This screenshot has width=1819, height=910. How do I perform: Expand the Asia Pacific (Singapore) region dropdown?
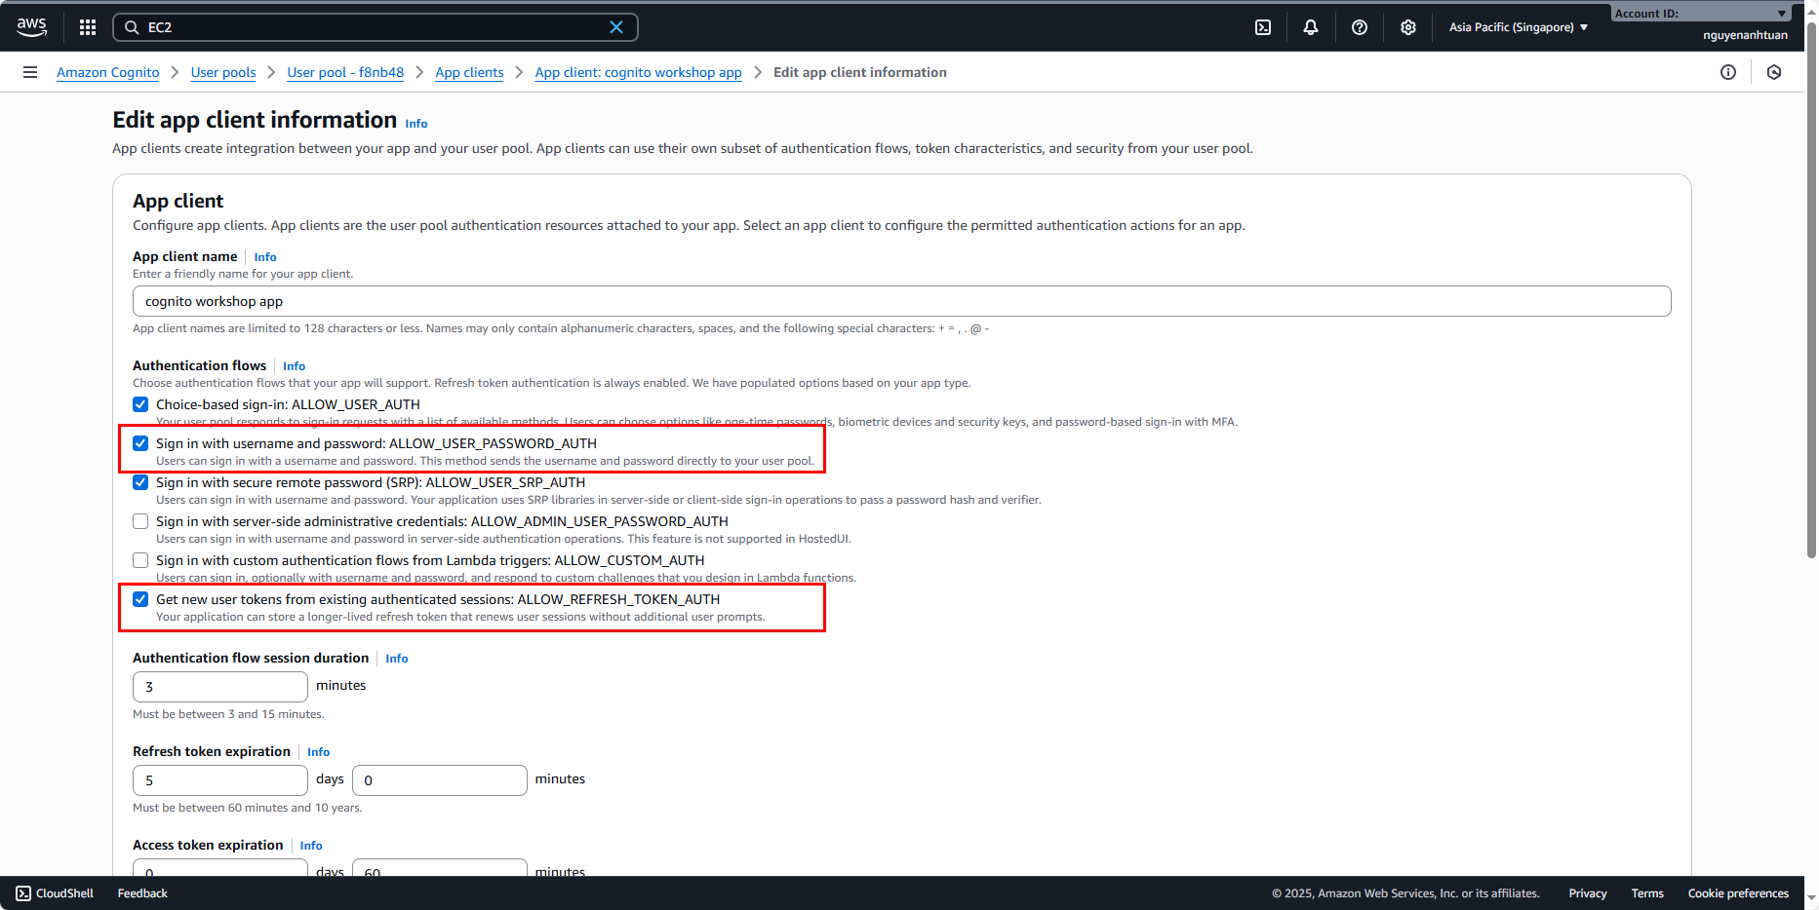[x=1518, y=27]
